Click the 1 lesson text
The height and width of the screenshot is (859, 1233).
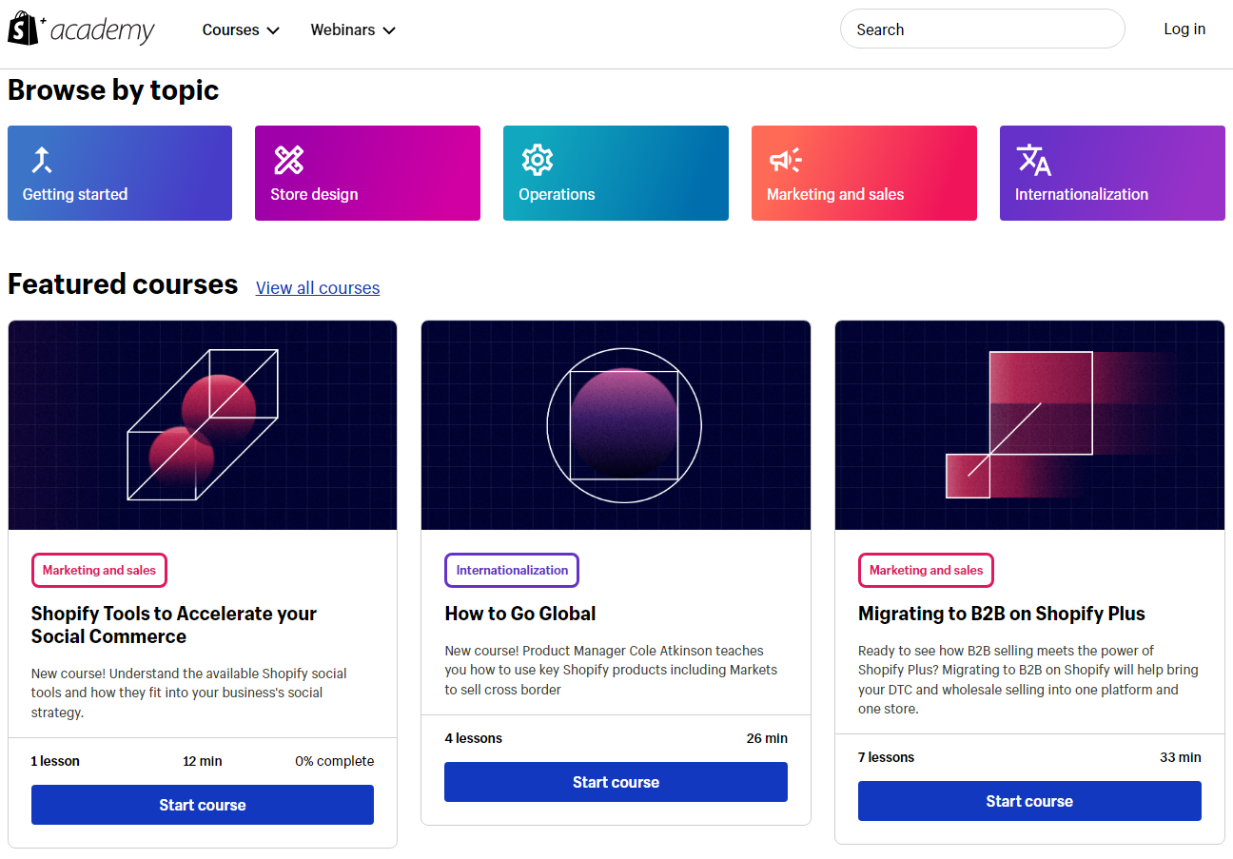[x=55, y=761]
